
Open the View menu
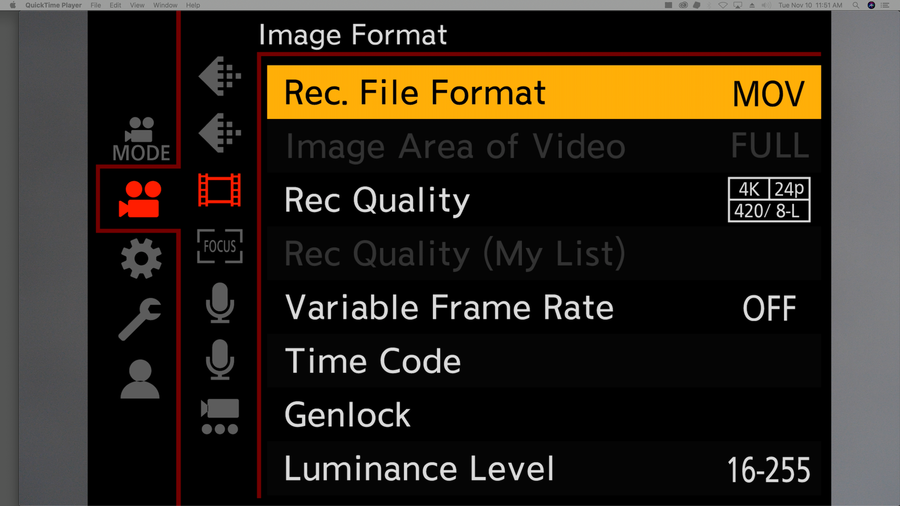(x=137, y=5)
